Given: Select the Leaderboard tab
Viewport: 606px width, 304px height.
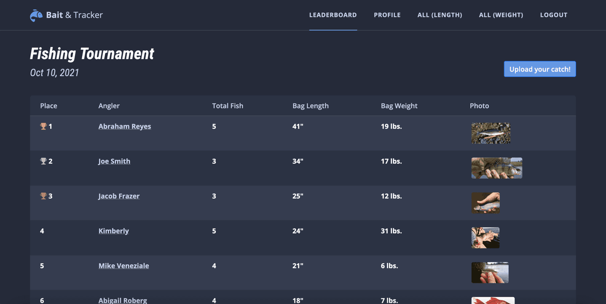Looking at the screenshot, I should (333, 15).
